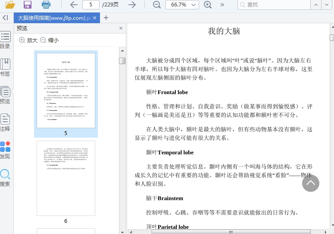Click the 颞叶Temporal lobe heading
The width and height of the screenshot is (334, 234).
tap(170, 152)
